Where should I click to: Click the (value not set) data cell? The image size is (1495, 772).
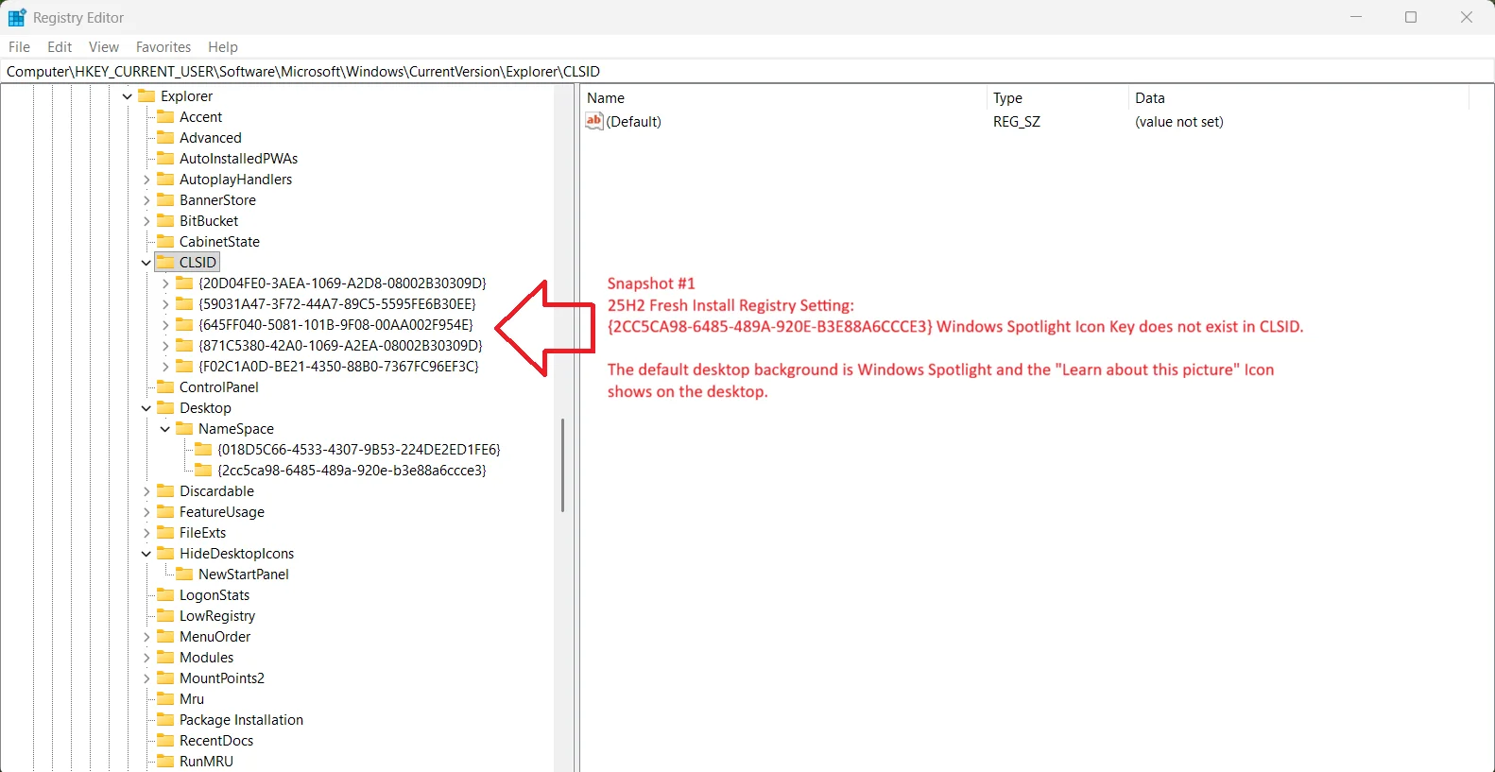pos(1179,122)
